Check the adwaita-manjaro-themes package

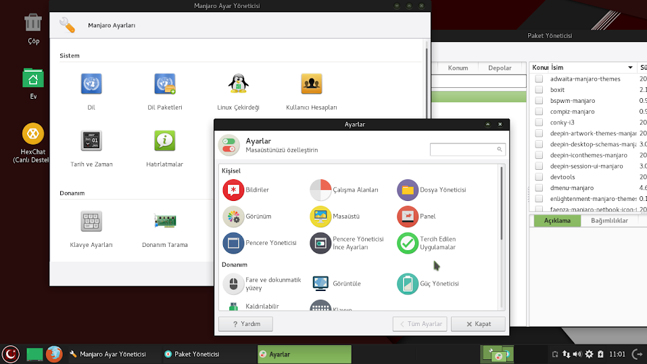point(539,78)
